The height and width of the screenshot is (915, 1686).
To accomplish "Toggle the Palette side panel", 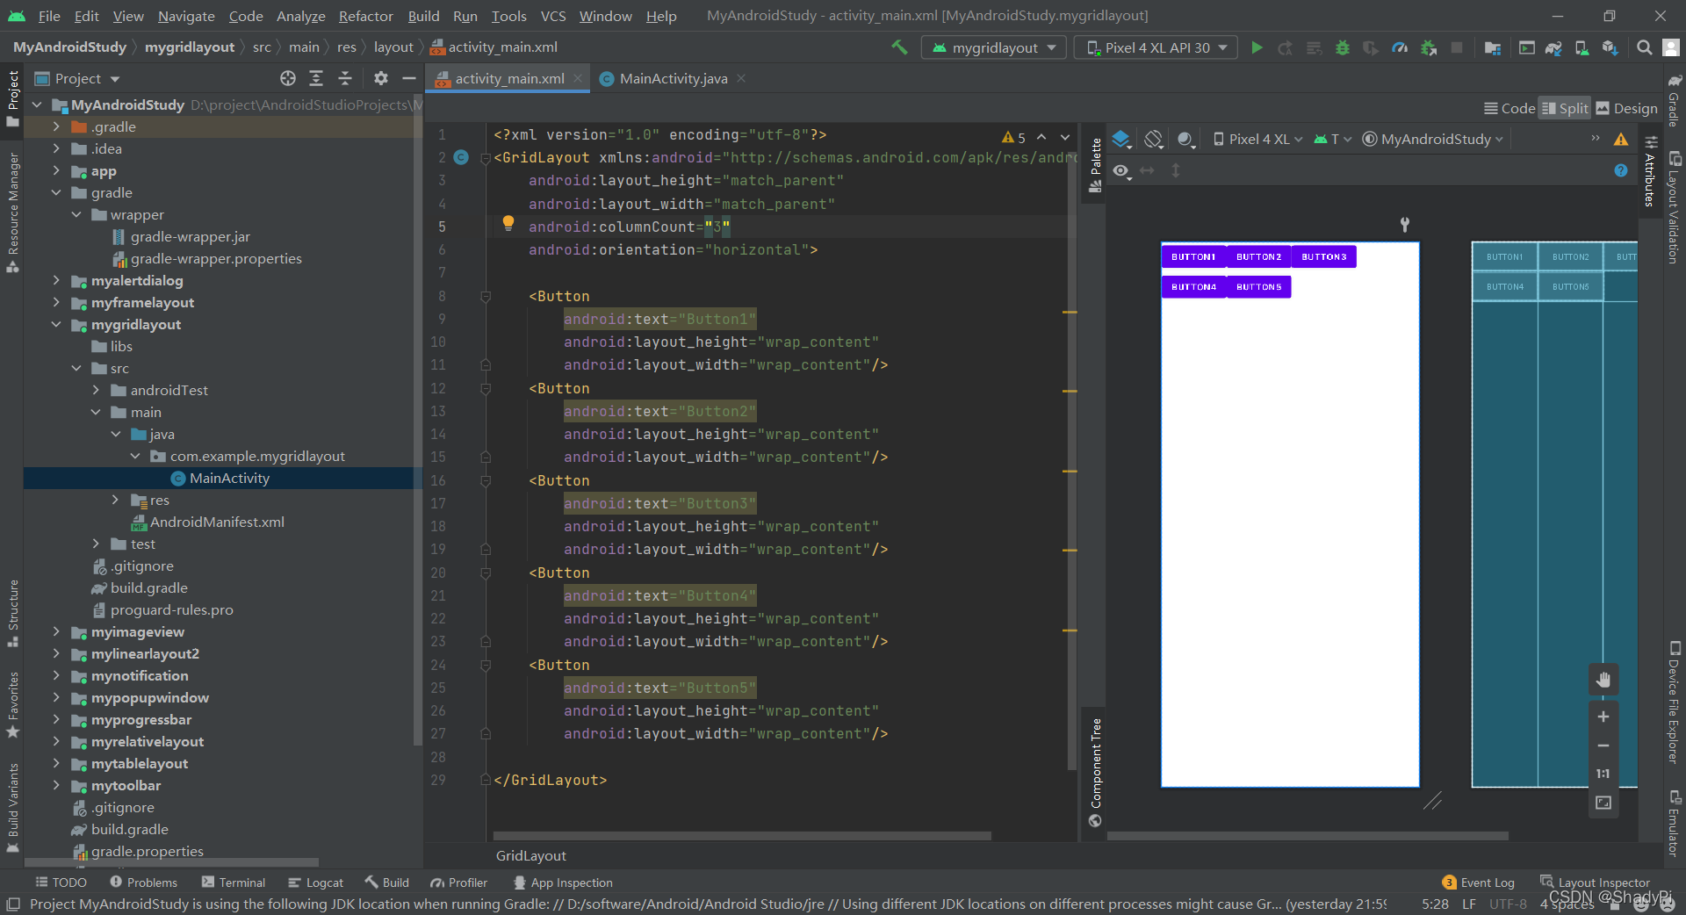I will pos(1095,165).
